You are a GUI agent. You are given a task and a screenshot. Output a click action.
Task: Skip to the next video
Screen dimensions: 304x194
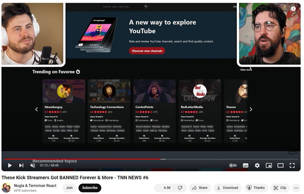[x=21, y=165]
